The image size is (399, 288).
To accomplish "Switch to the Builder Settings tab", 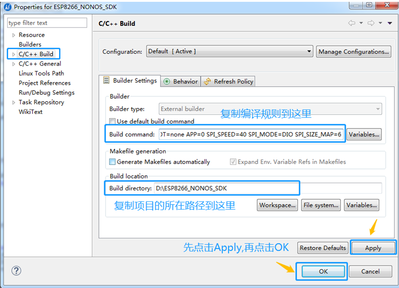I will pyautogui.click(x=130, y=81).
